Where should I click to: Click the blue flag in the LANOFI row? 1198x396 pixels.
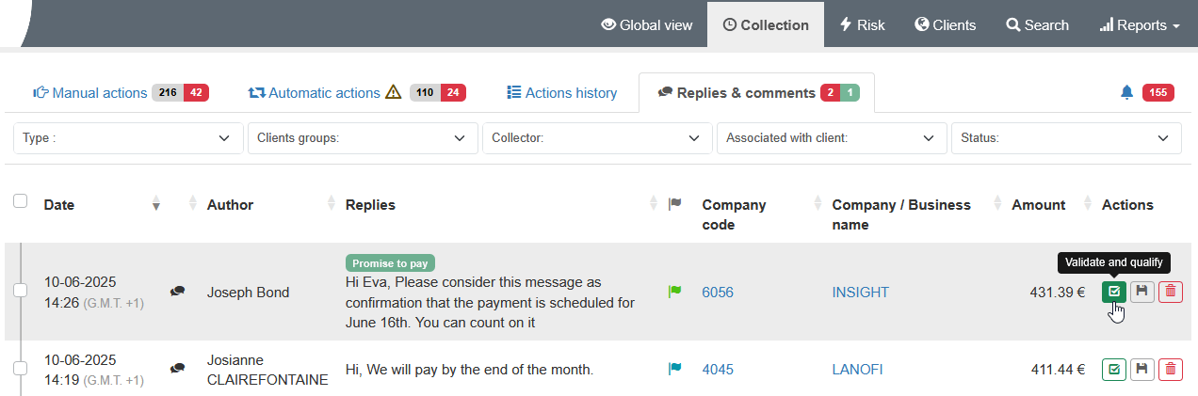674,370
